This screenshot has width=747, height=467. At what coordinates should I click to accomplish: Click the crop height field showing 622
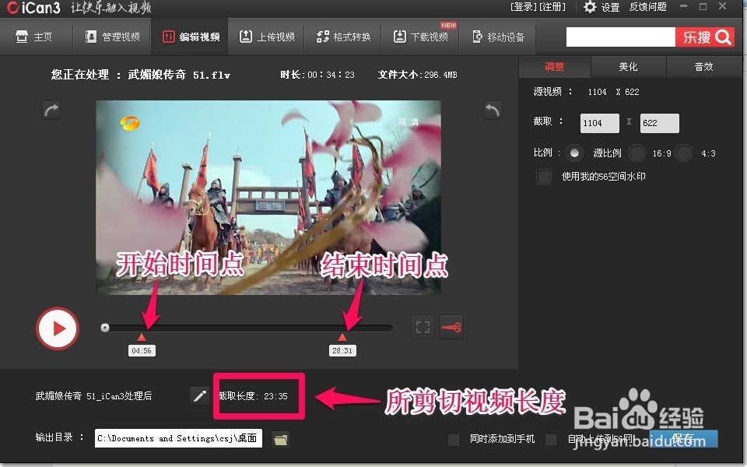659,124
